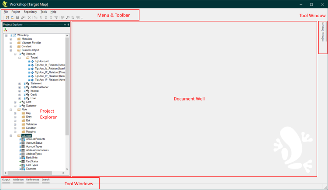
Task: Click the New project toolbar icon
Action: pos(7,17)
